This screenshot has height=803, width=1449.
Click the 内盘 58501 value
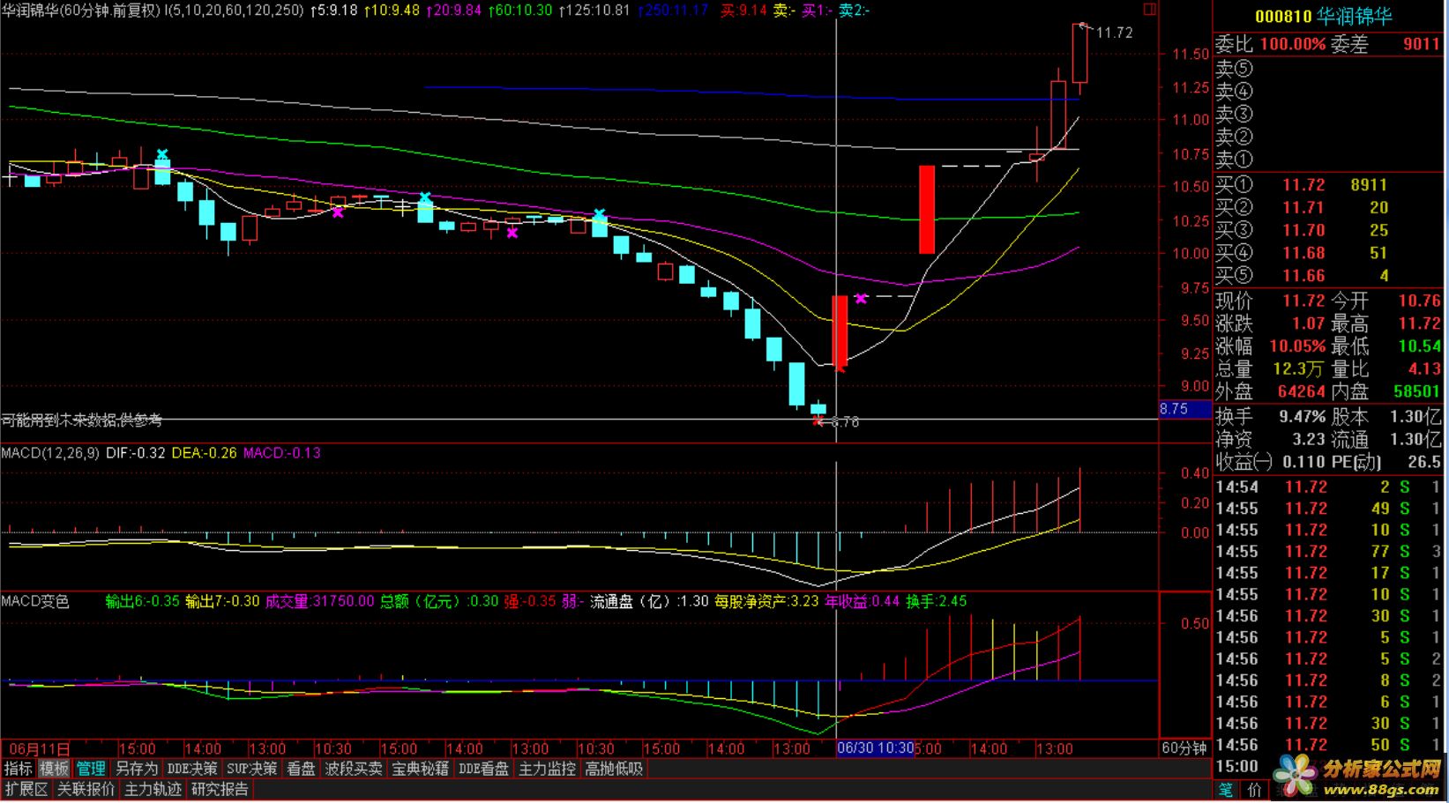[1416, 391]
